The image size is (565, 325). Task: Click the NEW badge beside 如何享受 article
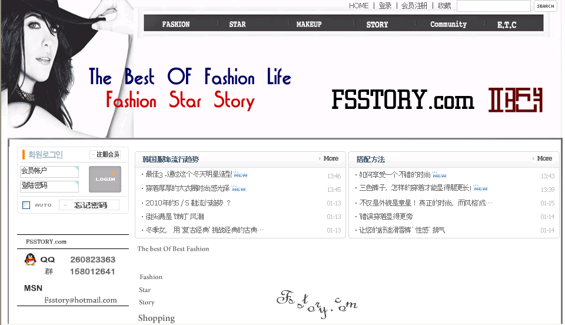click(x=439, y=175)
